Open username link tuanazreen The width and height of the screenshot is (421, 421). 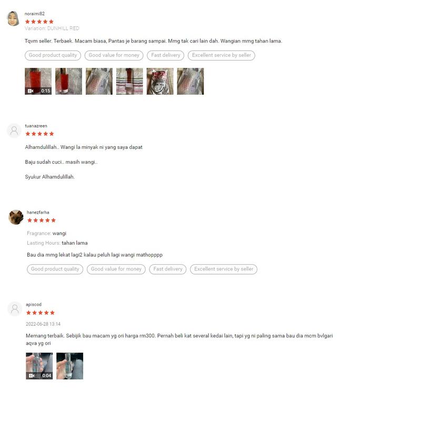[x=36, y=126]
